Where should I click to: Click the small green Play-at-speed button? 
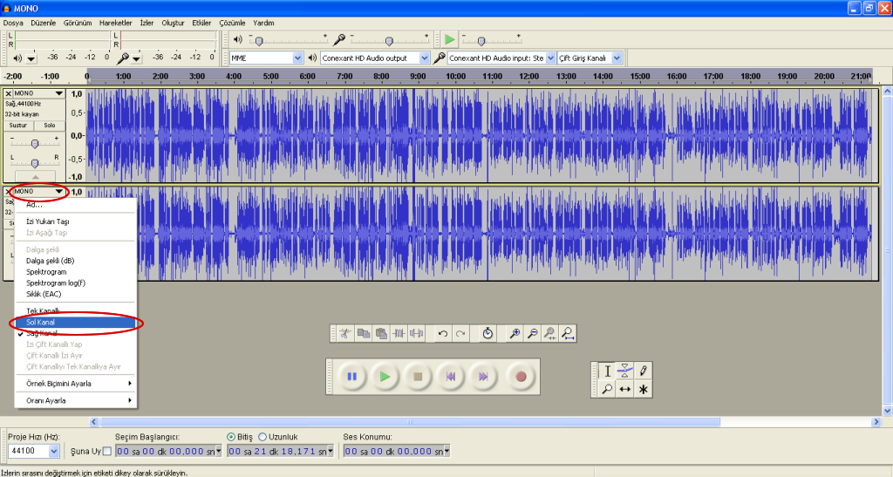point(449,39)
